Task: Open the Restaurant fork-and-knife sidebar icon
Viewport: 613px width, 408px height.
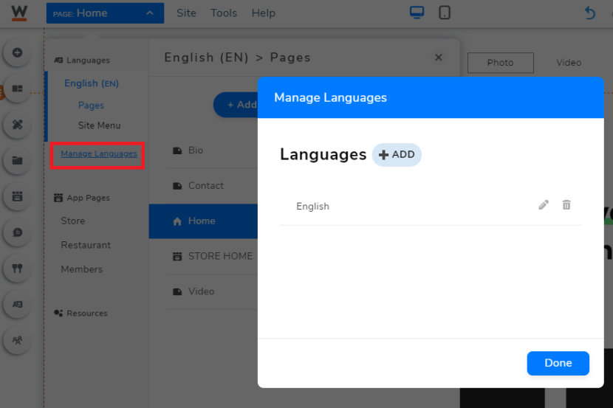Action: pyautogui.click(x=18, y=269)
